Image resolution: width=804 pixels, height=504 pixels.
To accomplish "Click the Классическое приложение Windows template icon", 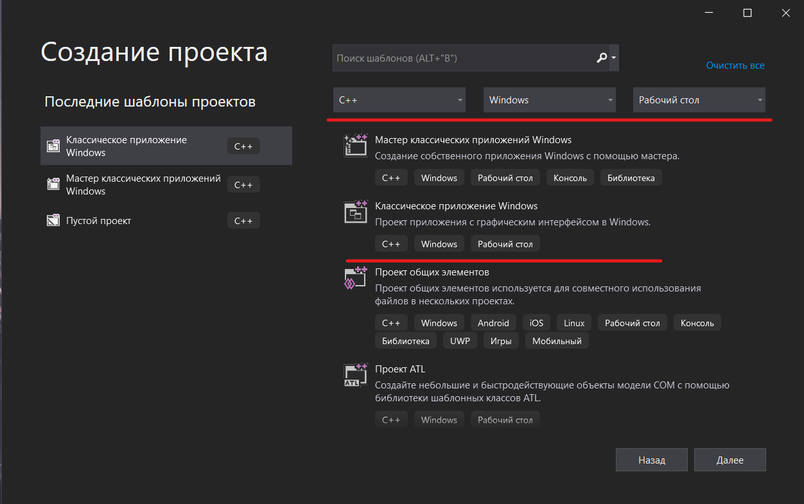I will (355, 211).
